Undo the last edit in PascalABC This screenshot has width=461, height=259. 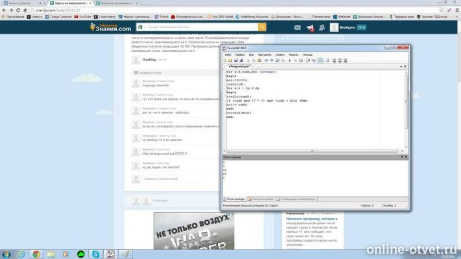(266, 60)
